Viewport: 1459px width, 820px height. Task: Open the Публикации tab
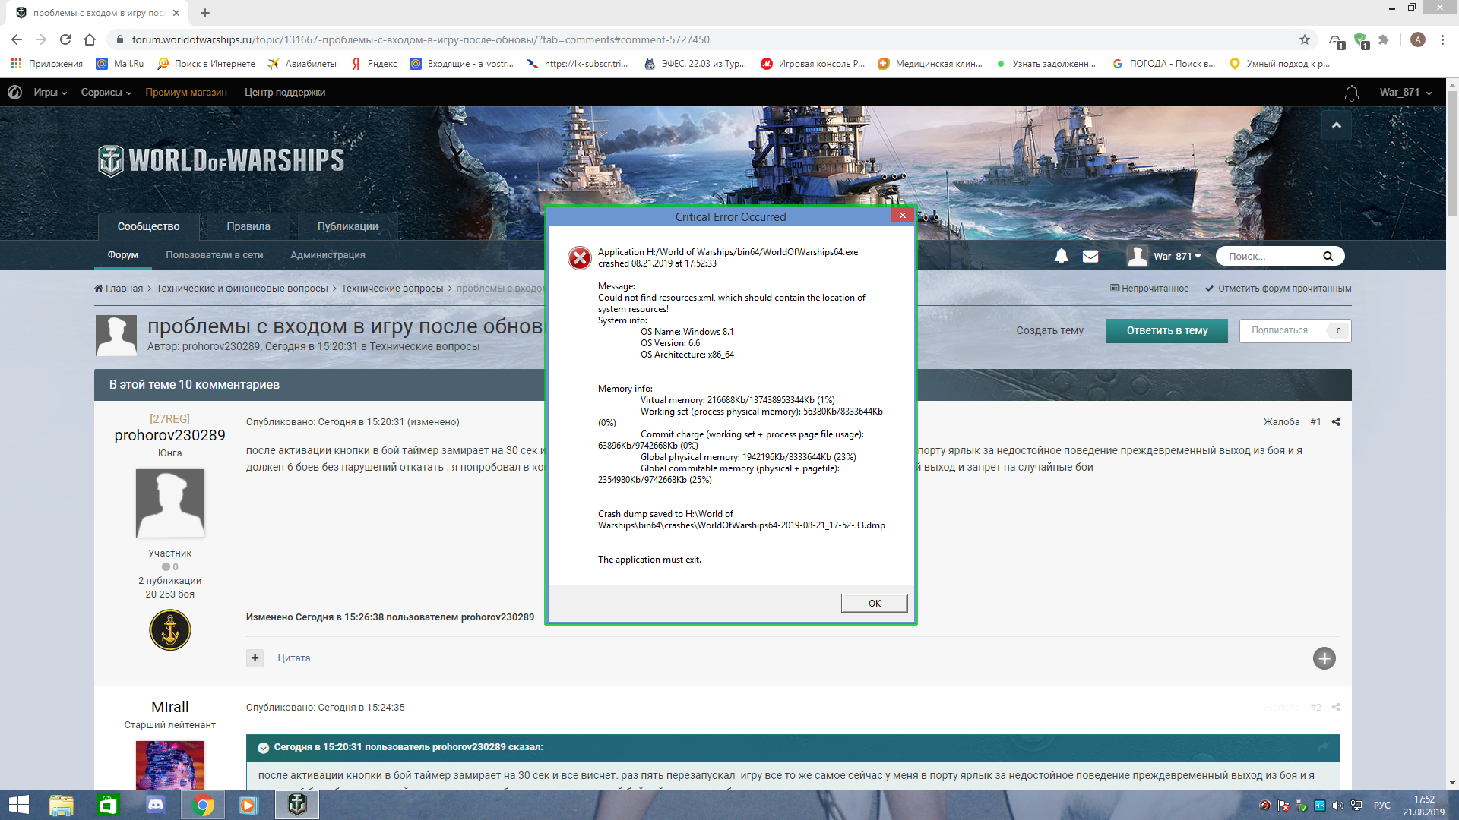[x=347, y=226]
